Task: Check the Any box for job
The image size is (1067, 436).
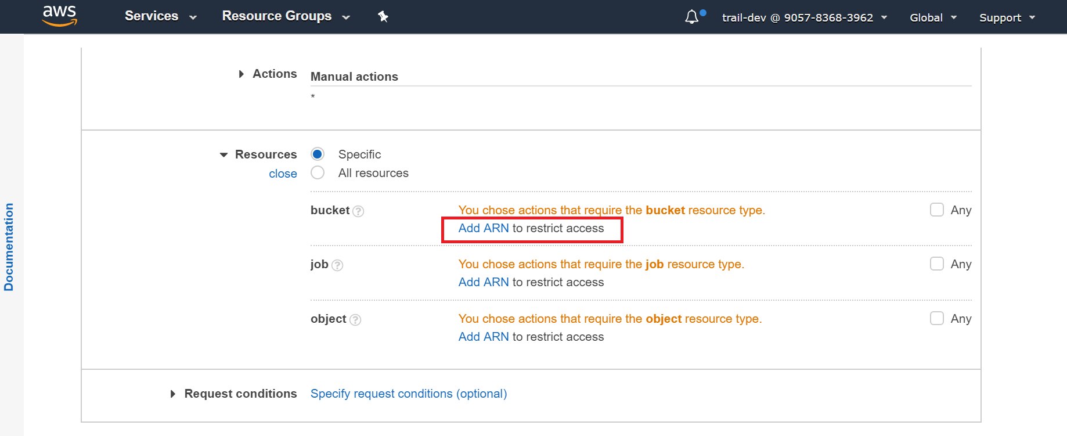Action: coord(936,264)
